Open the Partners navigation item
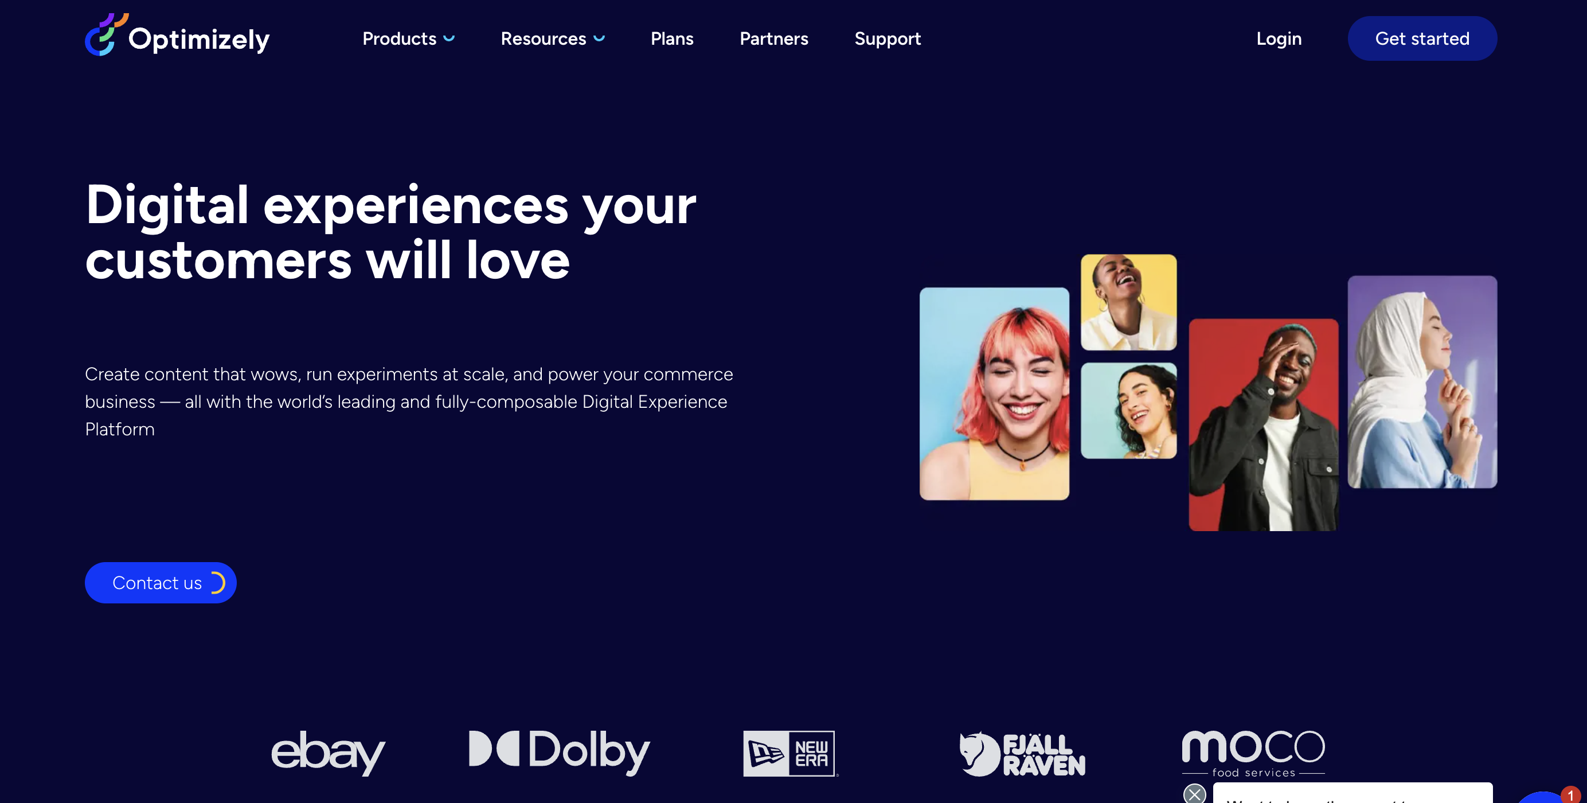The image size is (1587, 803). tap(773, 38)
